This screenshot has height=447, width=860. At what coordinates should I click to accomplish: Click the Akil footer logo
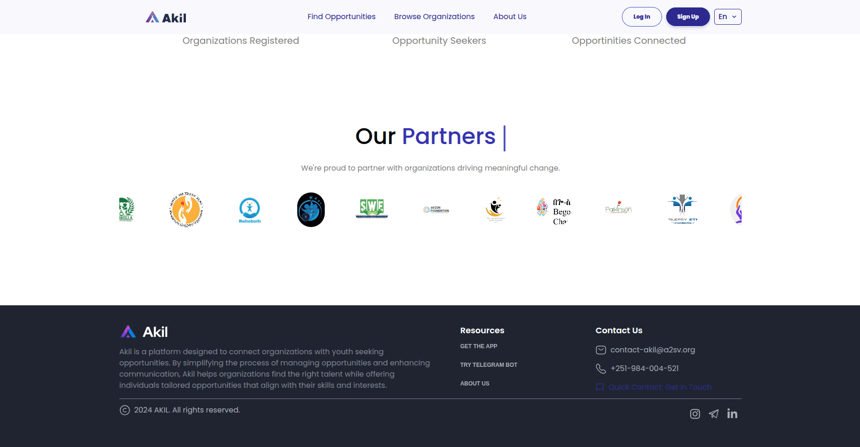tap(144, 331)
